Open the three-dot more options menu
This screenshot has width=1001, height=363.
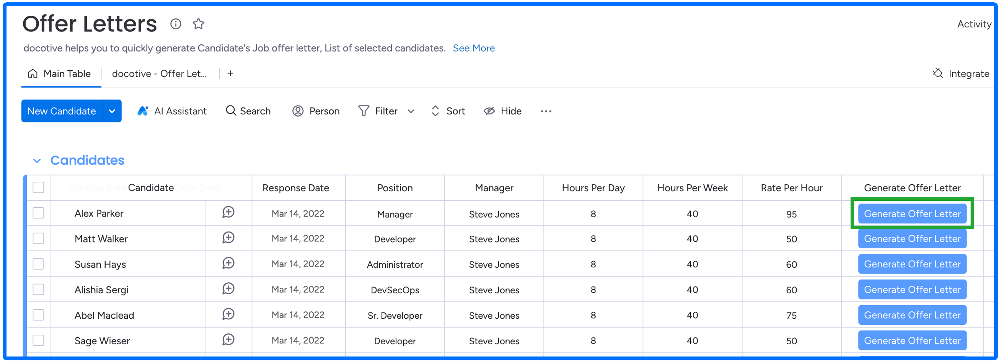[546, 112]
